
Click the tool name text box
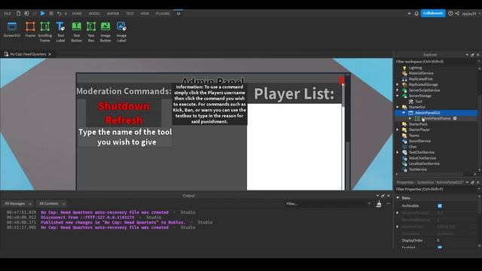pyautogui.click(x=125, y=137)
